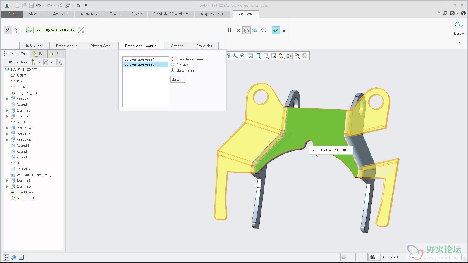This screenshot has width=468, height=263.
Task: Click the tree columns display list icon
Action: click(46, 62)
